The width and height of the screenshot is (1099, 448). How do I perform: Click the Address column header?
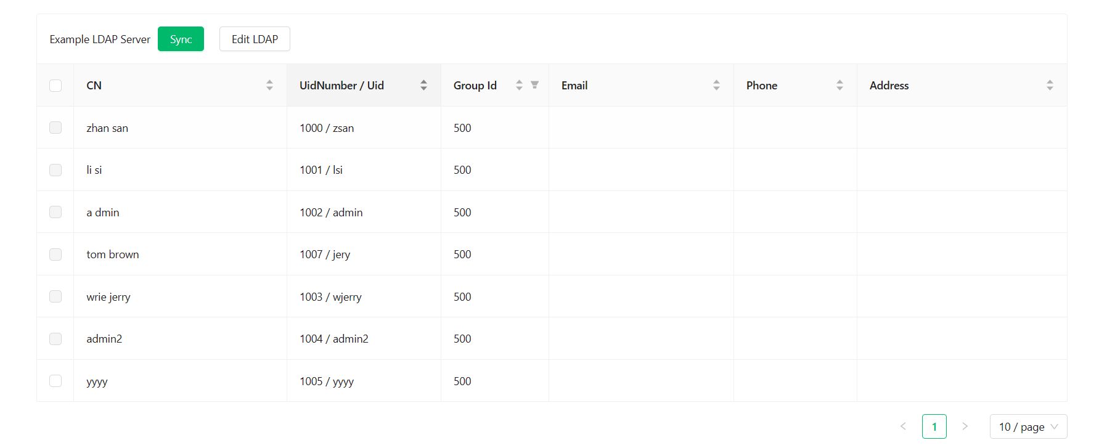coord(889,86)
